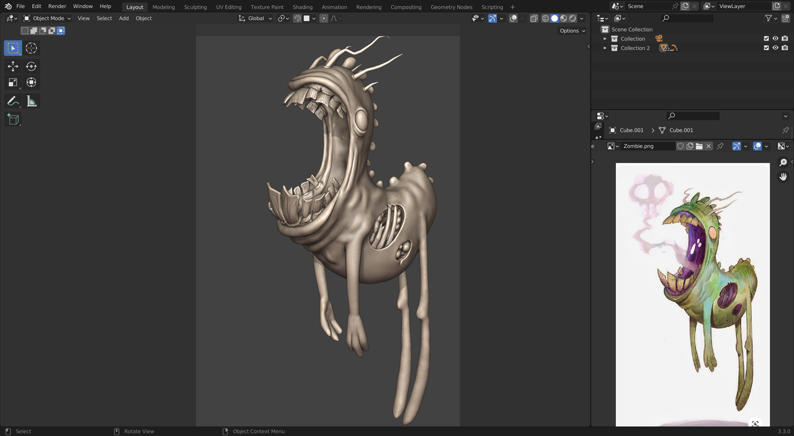The width and height of the screenshot is (794, 436).
Task: Uncheck the Collection exclude checkbox
Action: 766,38
